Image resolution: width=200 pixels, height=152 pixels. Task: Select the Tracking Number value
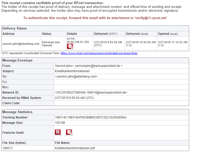tap(91, 117)
